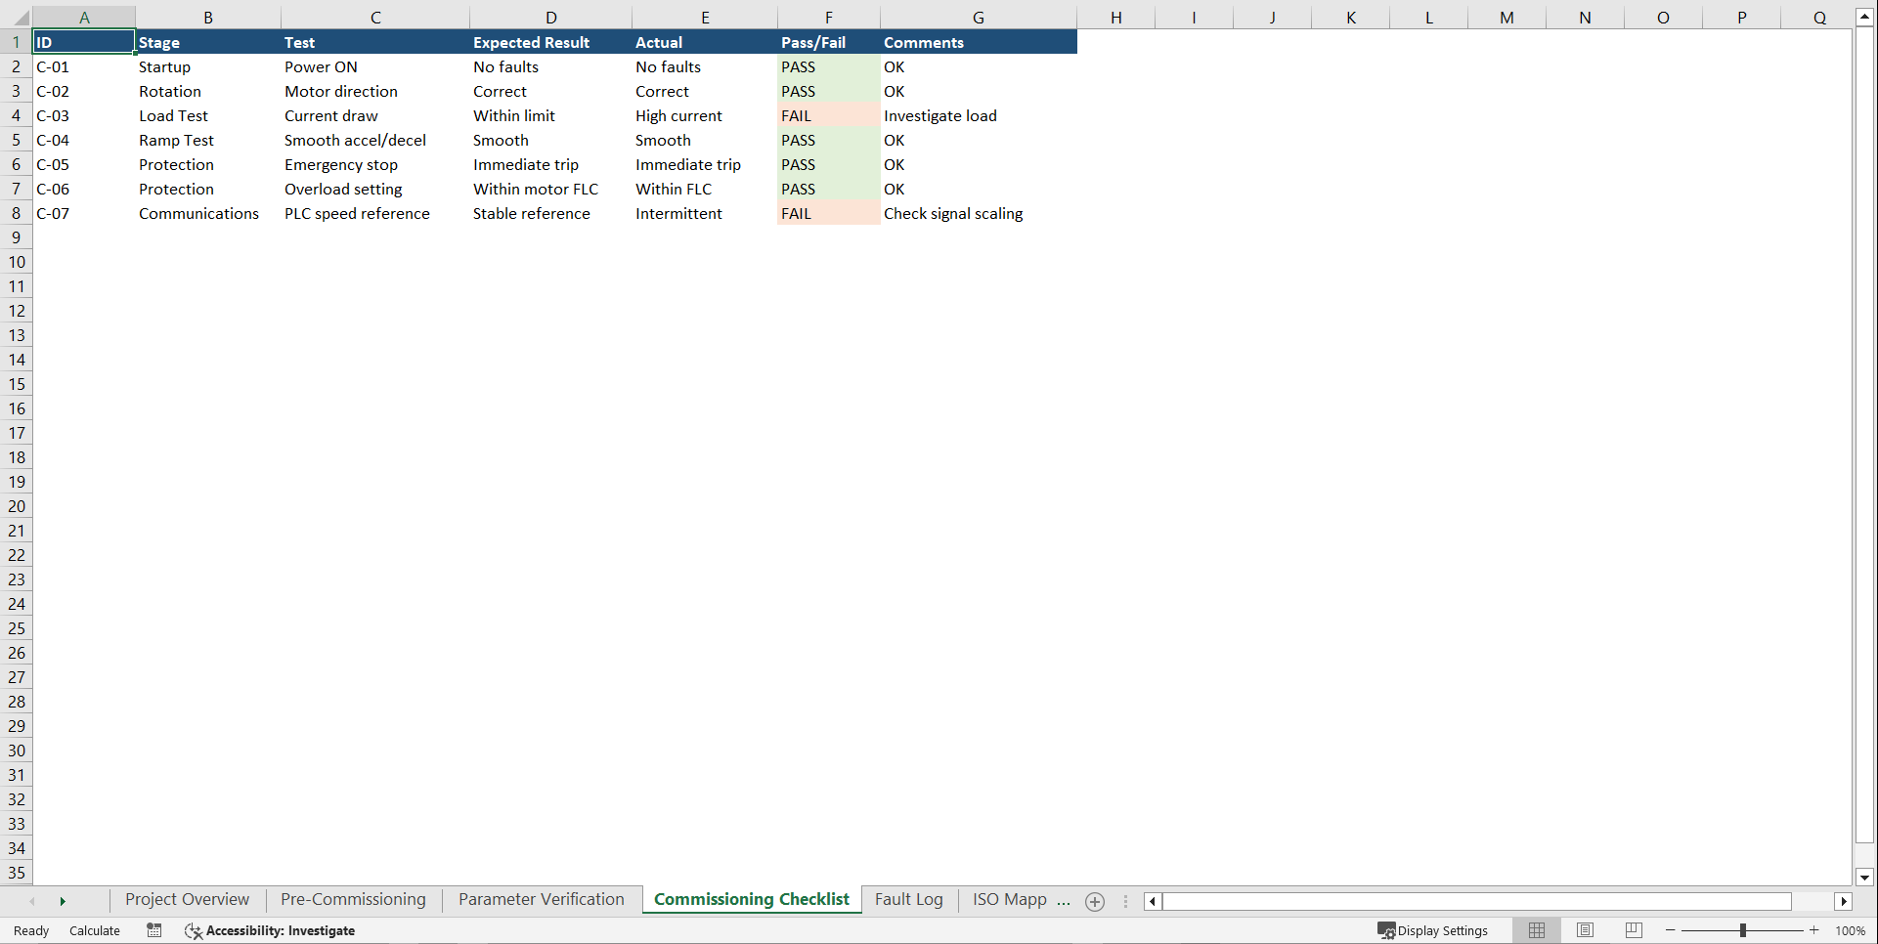Switch to the Fault Log sheet

point(908,899)
